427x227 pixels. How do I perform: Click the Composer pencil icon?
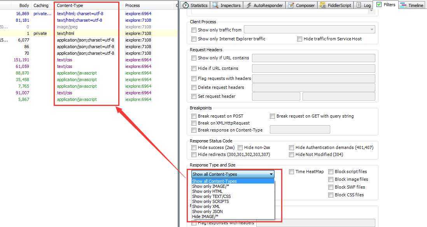coord(290,5)
